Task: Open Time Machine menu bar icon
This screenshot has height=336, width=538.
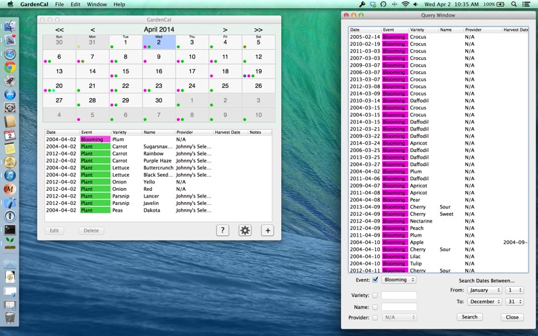Action: pos(383,4)
